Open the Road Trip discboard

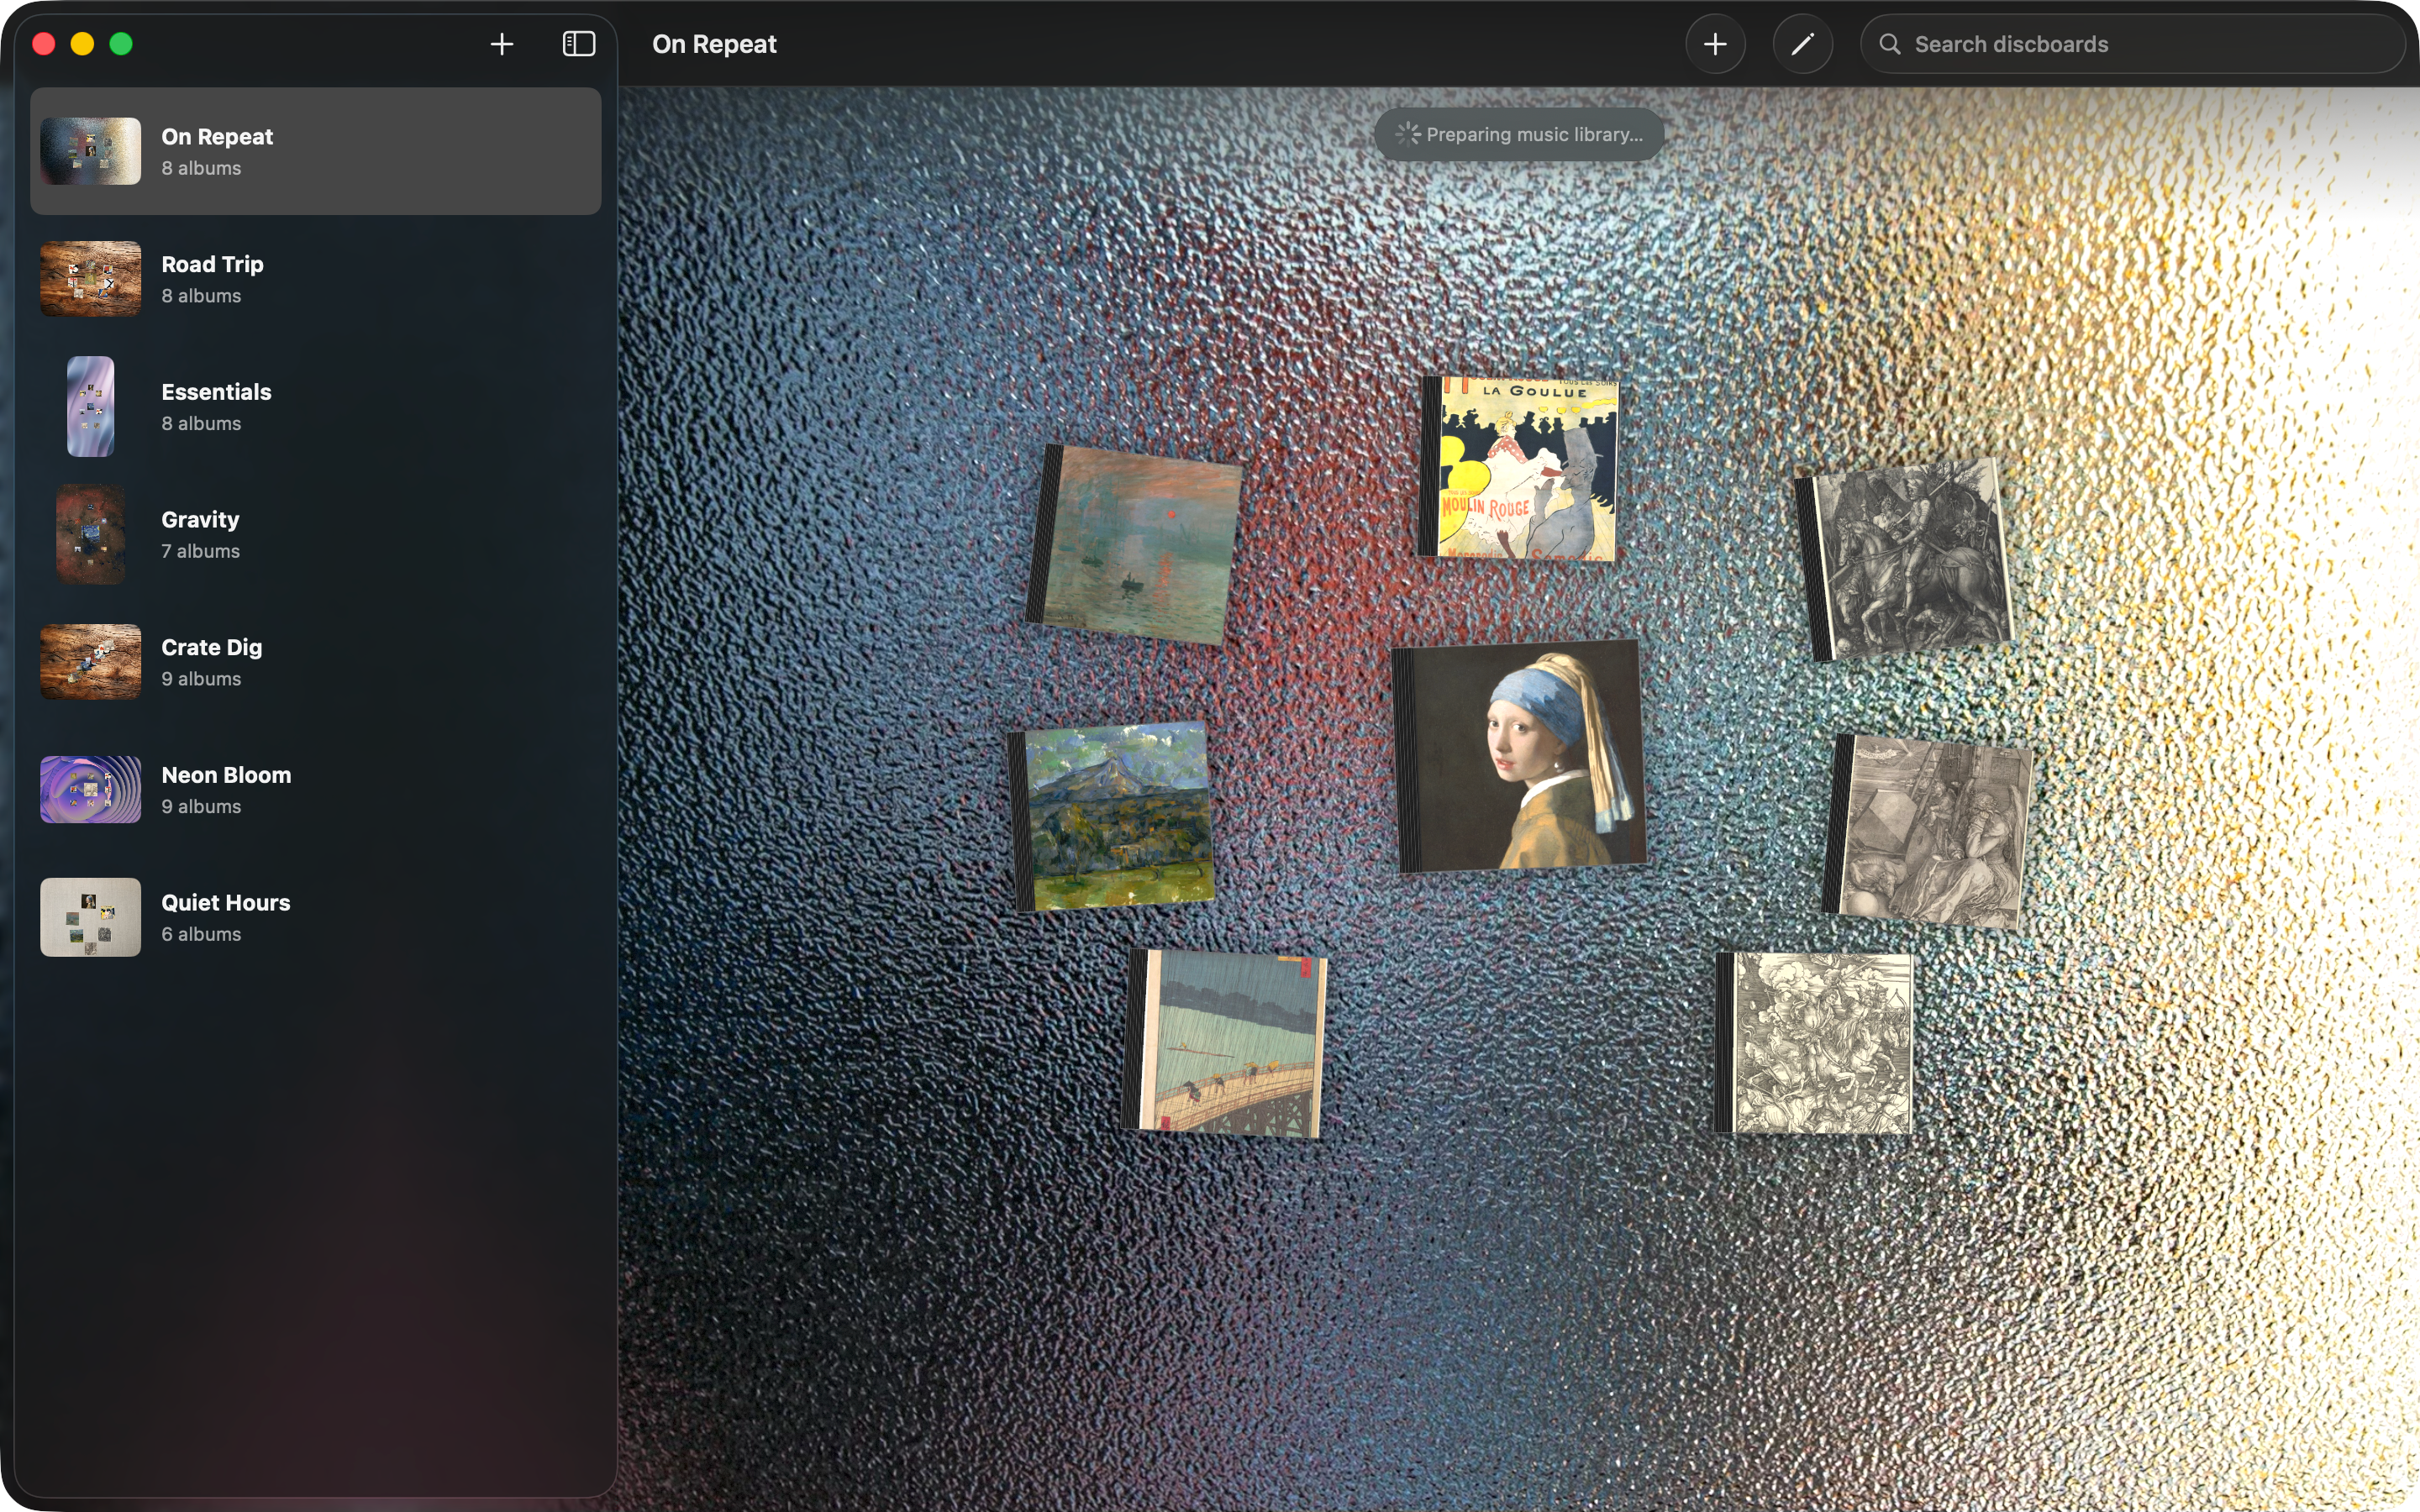point(315,279)
